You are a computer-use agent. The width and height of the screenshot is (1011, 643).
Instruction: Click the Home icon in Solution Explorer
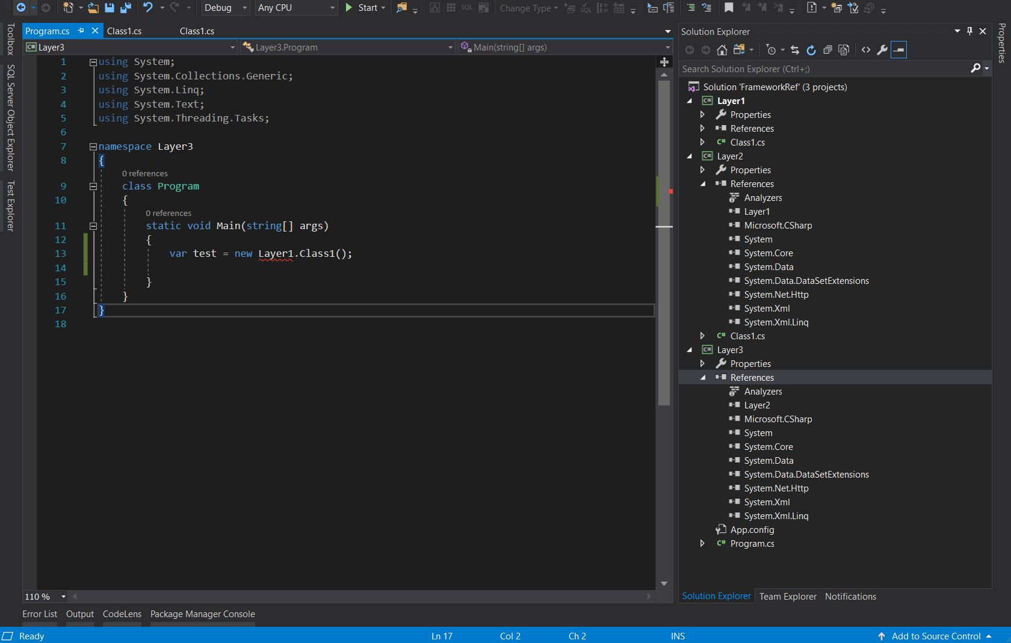click(722, 50)
